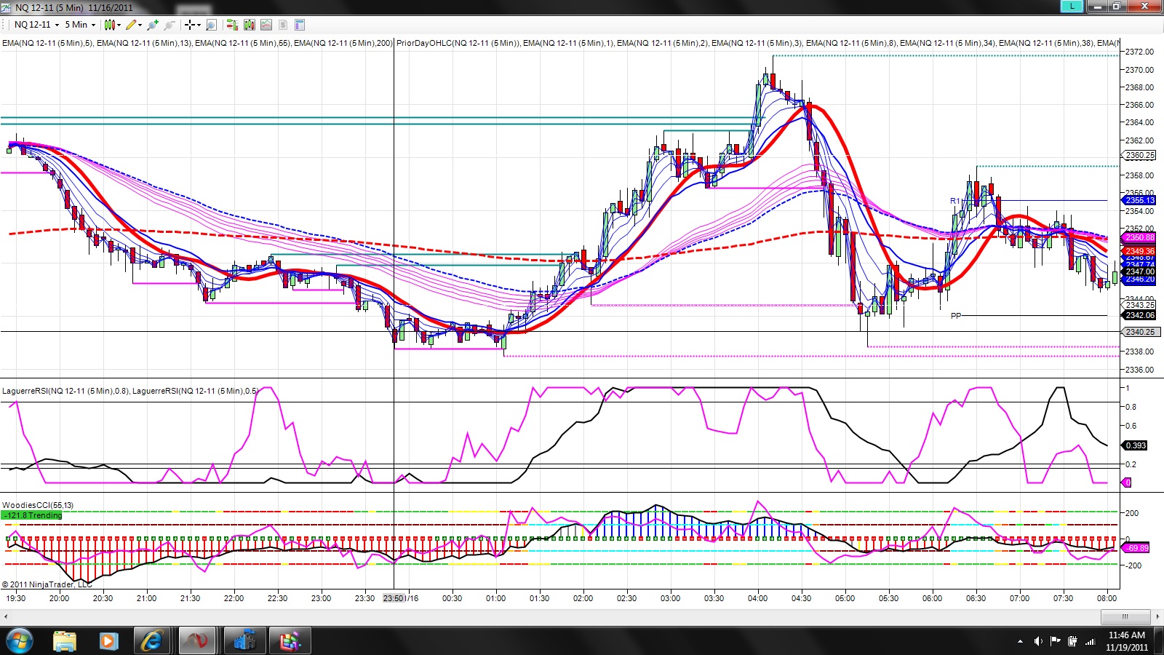Click the zoom in magnifier icon
This screenshot has width=1164, height=655.
point(153,25)
